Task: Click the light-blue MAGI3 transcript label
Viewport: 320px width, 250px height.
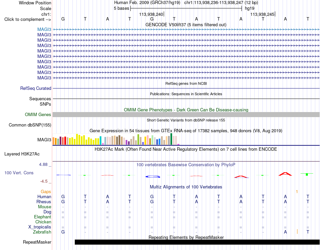Action: pos(44,30)
